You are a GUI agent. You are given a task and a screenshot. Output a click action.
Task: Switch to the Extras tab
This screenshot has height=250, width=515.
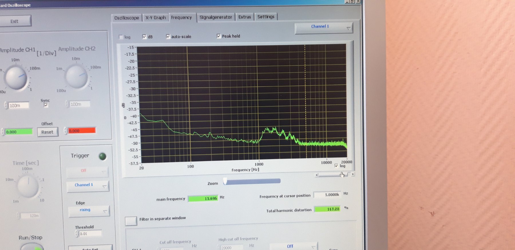245,17
